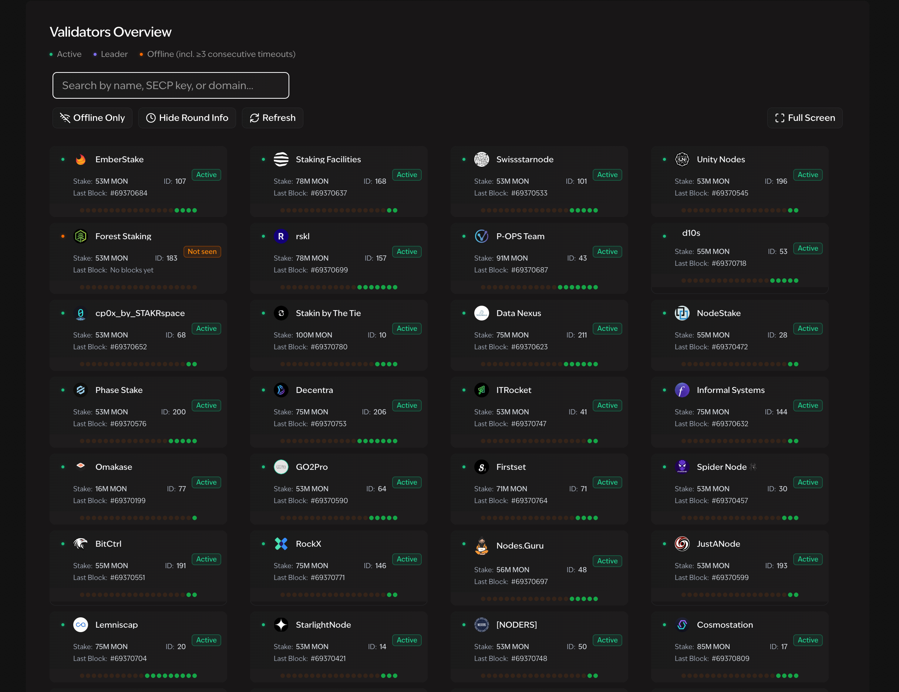Click the Informal Systems purple logo
Screen dimensions: 899x692
click(682, 390)
